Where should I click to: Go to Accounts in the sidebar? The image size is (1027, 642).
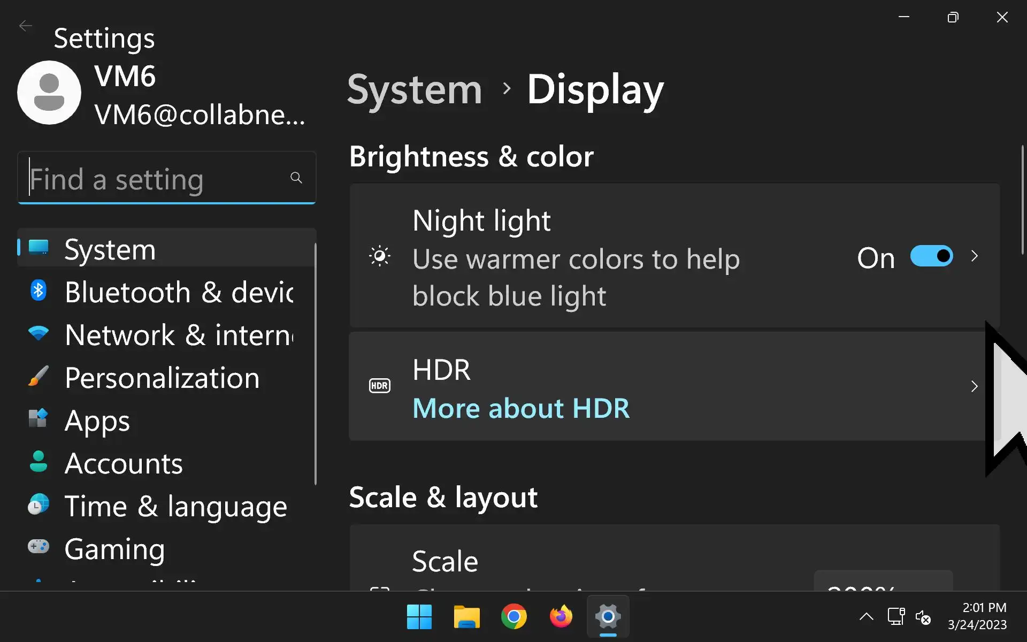coord(123,463)
